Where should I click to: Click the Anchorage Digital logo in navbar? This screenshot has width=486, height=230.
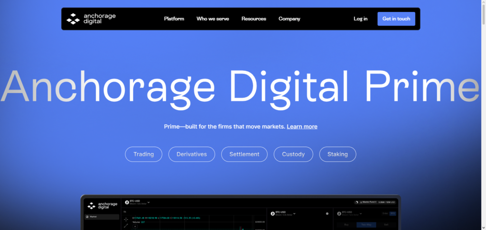91,18
